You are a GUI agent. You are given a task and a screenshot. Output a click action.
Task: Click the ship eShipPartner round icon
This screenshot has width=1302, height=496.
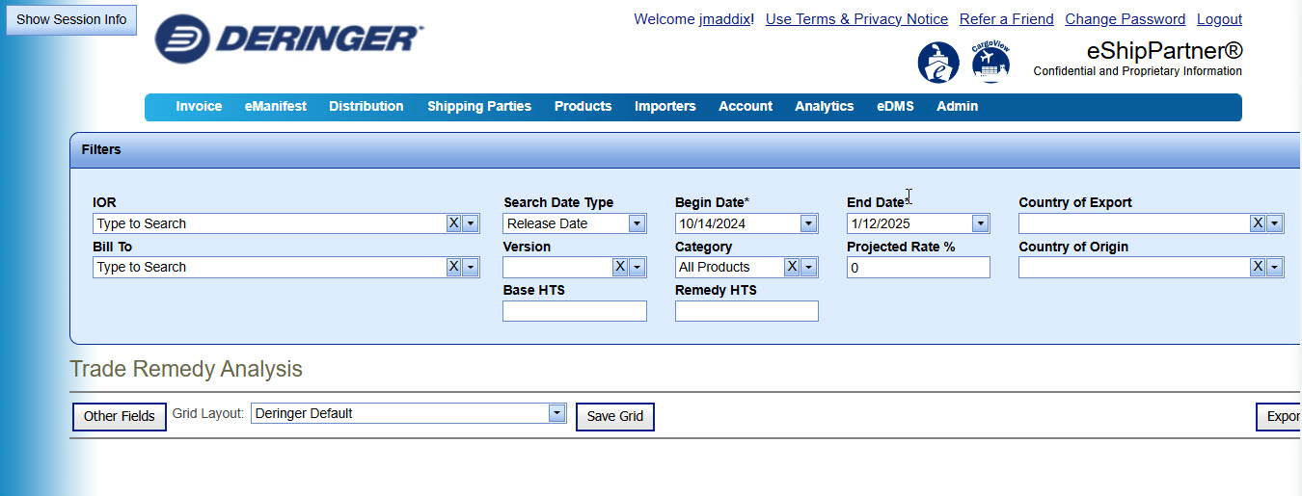937,63
